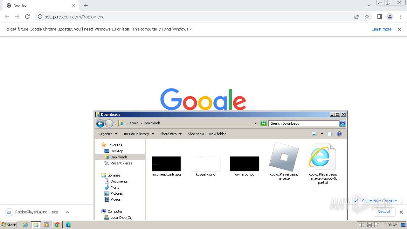Click Show all downloads button
Screen dimensions: 407x229
pos(384,212)
